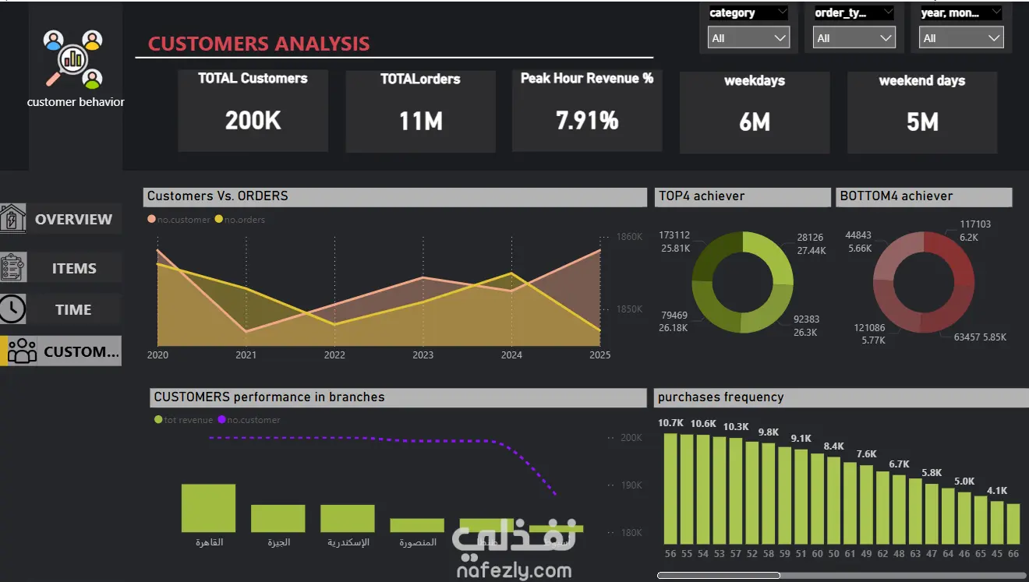Click the purchases frequency horizontal scrollbar
Screen dimensions: 1029x582
[718, 576]
